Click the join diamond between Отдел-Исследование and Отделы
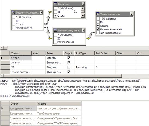Screen dimensions: 149x126 [48, 18]
